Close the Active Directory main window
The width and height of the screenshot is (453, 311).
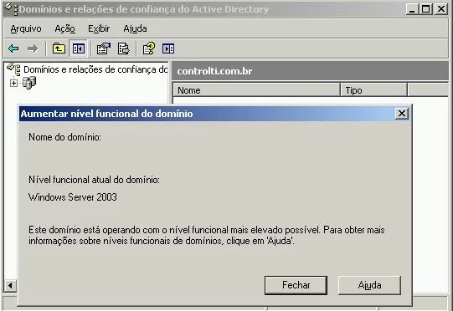[441, 9]
